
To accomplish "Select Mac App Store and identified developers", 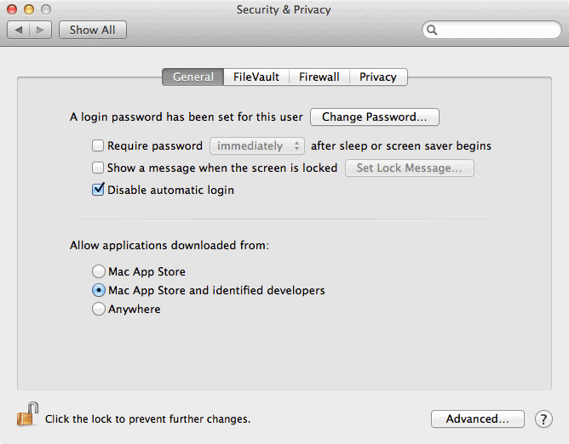I will pyautogui.click(x=98, y=290).
